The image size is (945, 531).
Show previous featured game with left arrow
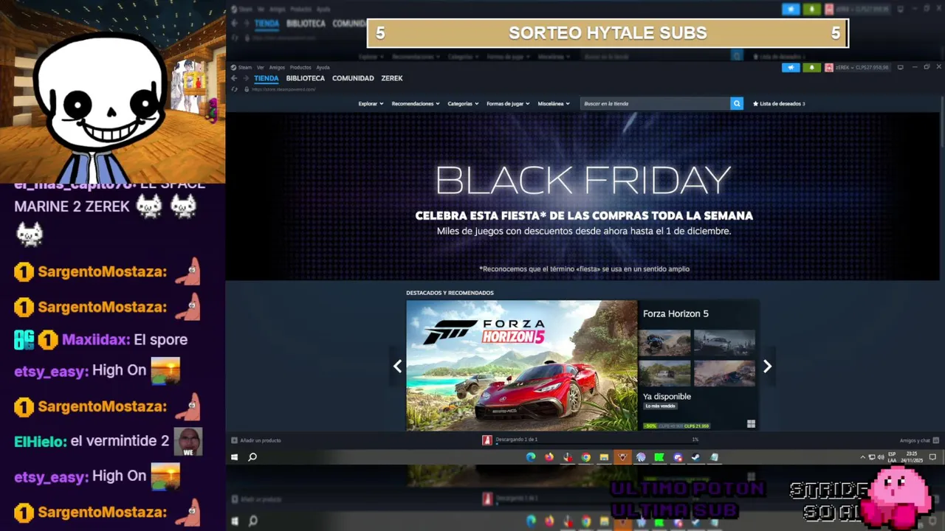pos(397,366)
